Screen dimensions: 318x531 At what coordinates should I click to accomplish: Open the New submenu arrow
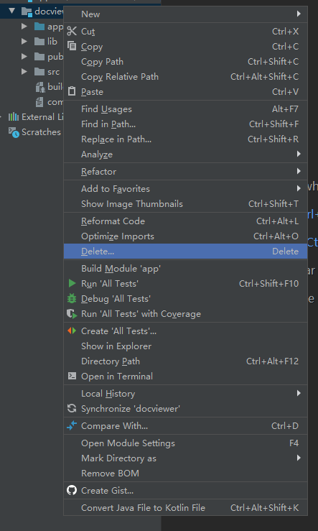coord(299,14)
